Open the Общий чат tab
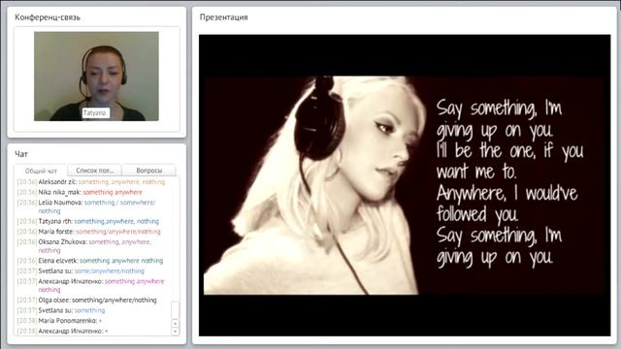621x349 pixels. click(x=41, y=171)
